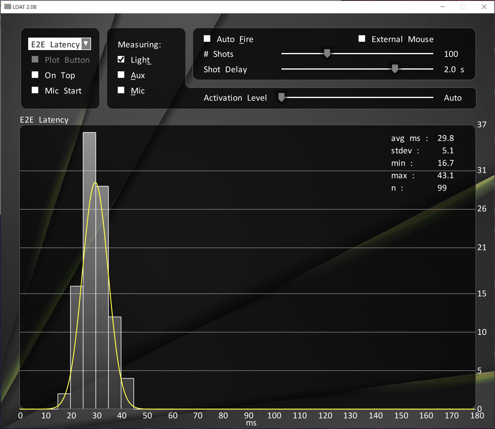Screen dimensions: 495x429
Task: Close the LDAT 2.08 window
Action: click(484, 7)
